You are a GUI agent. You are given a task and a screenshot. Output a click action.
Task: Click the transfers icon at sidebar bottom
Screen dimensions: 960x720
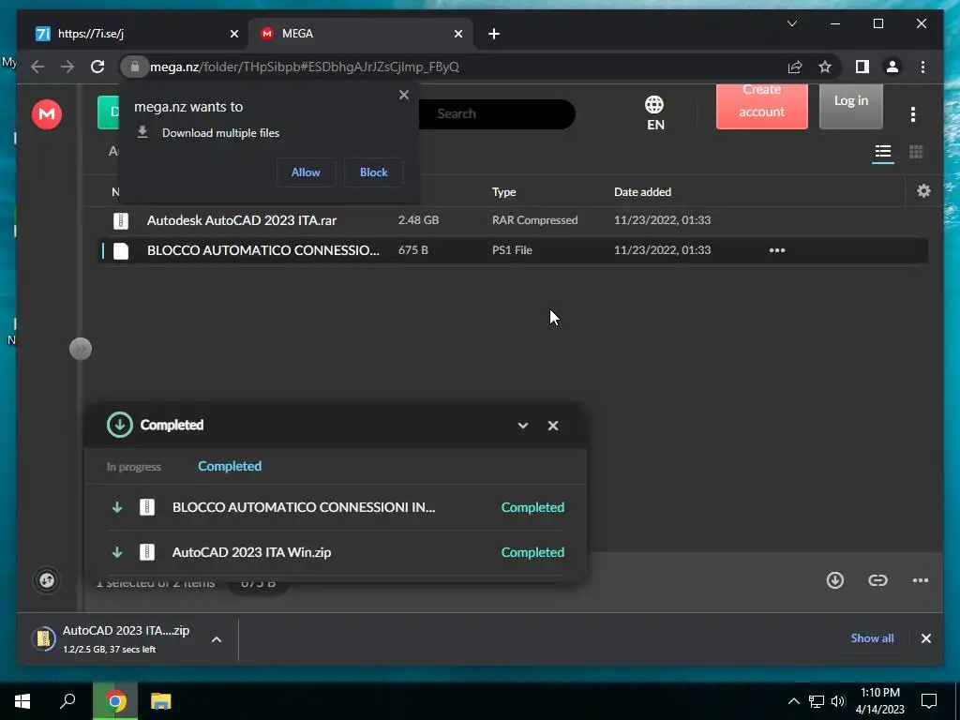tap(47, 580)
